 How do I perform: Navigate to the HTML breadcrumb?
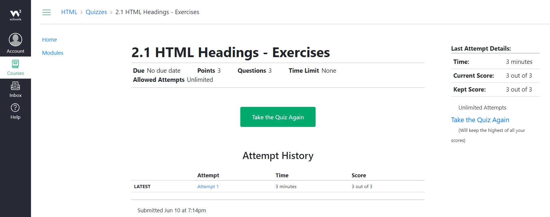(69, 12)
